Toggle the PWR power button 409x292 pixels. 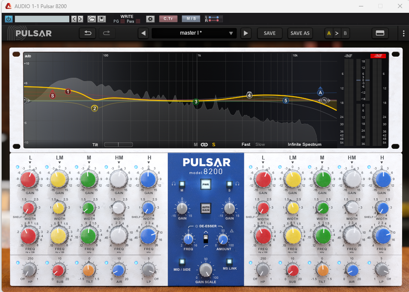coord(206,184)
